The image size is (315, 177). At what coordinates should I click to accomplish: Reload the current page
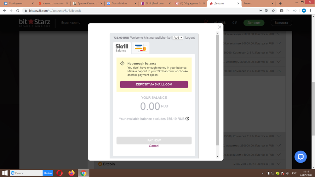click(18, 11)
